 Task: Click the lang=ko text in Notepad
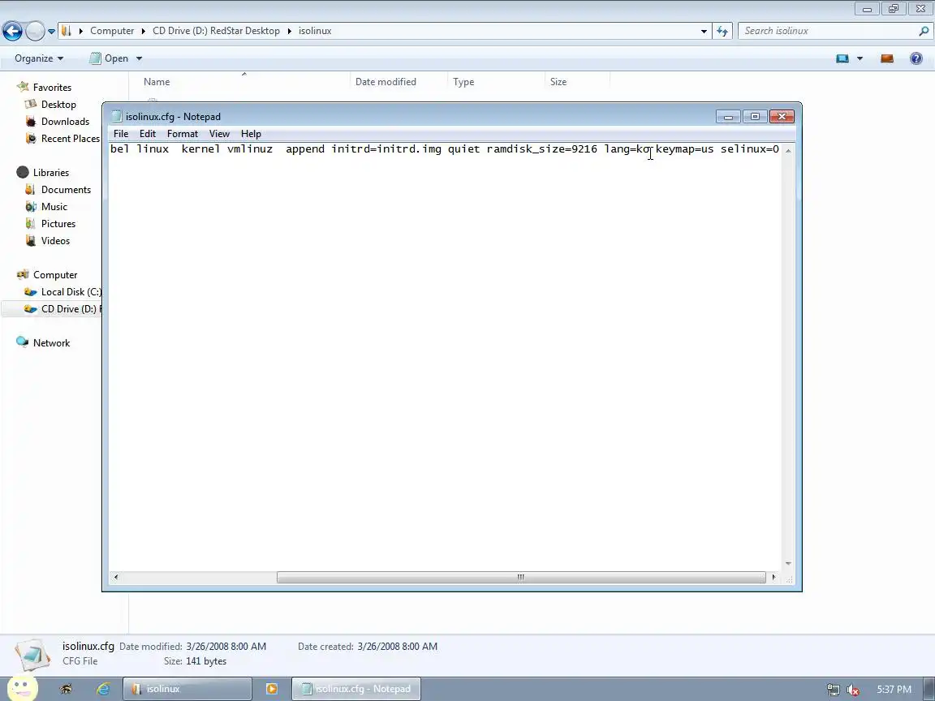tap(628, 149)
